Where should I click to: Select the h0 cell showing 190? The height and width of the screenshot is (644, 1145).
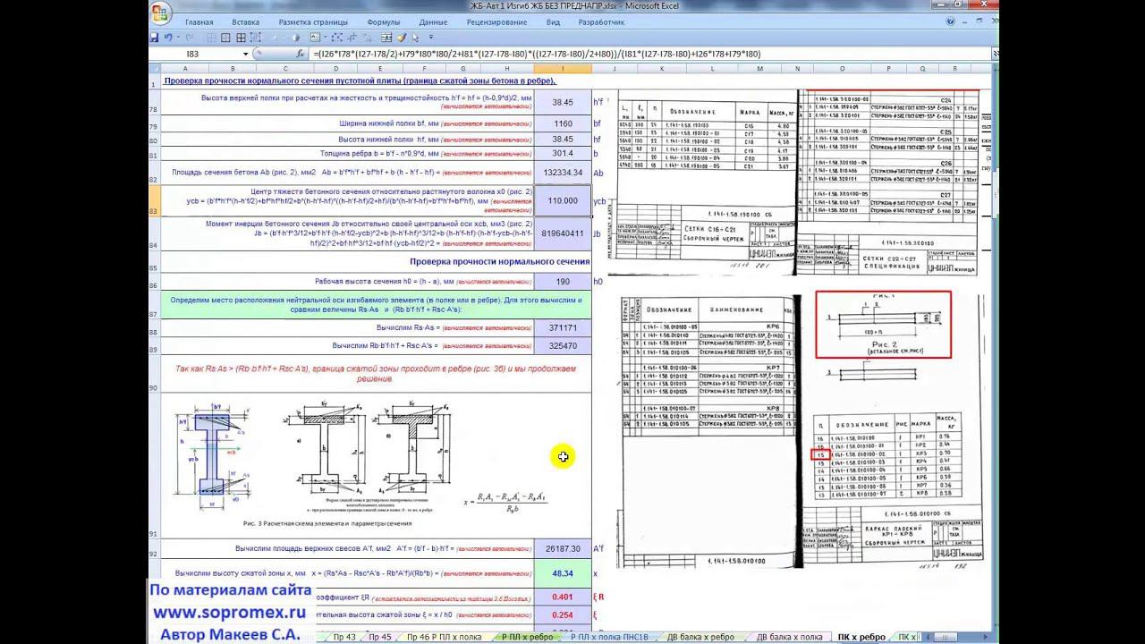563,282
